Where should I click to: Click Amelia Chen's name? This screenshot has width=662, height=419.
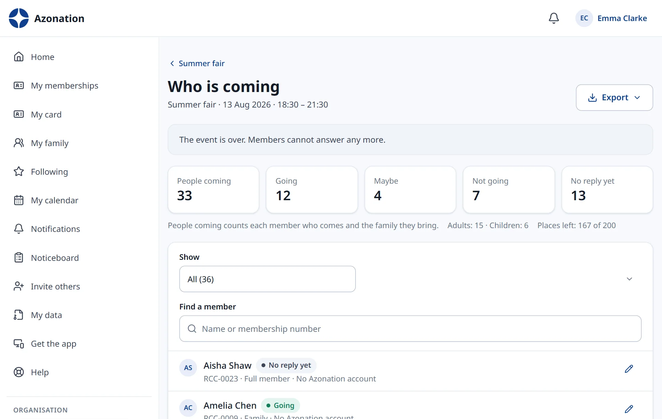pos(230,406)
